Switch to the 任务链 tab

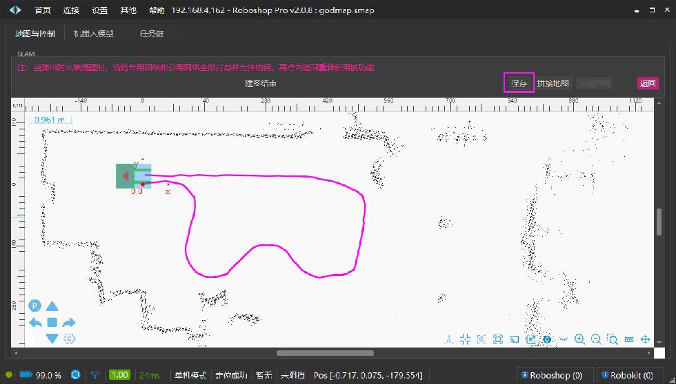tap(151, 34)
